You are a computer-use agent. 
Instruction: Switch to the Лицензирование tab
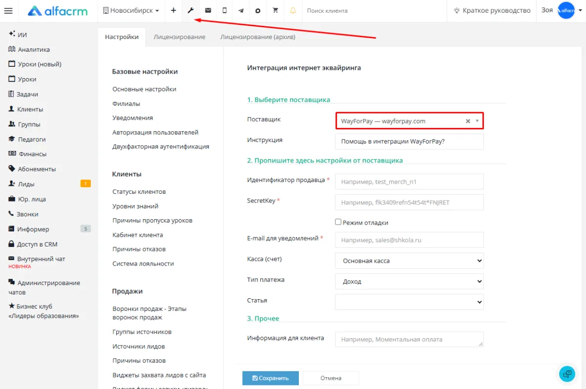coord(179,37)
